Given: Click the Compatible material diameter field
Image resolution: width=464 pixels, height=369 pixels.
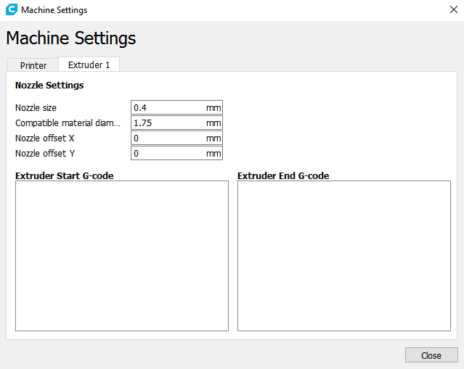Looking at the screenshot, I should coord(176,123).
